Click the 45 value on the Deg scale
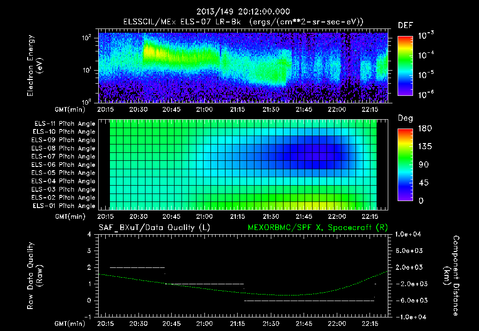 click(x=424, y=183)
